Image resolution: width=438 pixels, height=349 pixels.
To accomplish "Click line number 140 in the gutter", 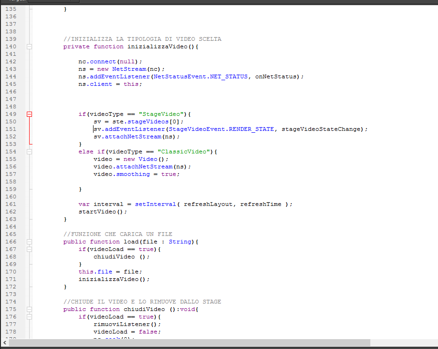I will (x=11, y=46).
